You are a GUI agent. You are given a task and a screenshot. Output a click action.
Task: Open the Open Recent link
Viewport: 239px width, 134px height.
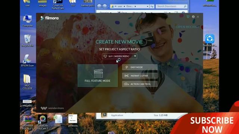click(187, 27)
